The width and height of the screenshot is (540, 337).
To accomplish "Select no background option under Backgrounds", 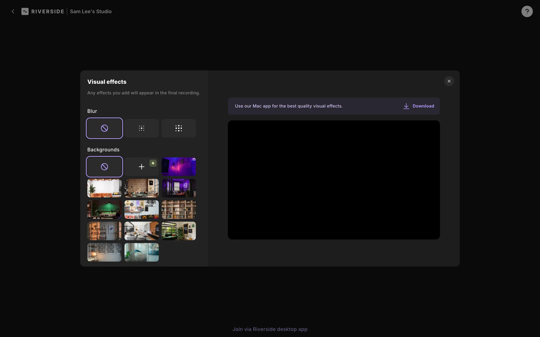I will [x=104, y=167].
